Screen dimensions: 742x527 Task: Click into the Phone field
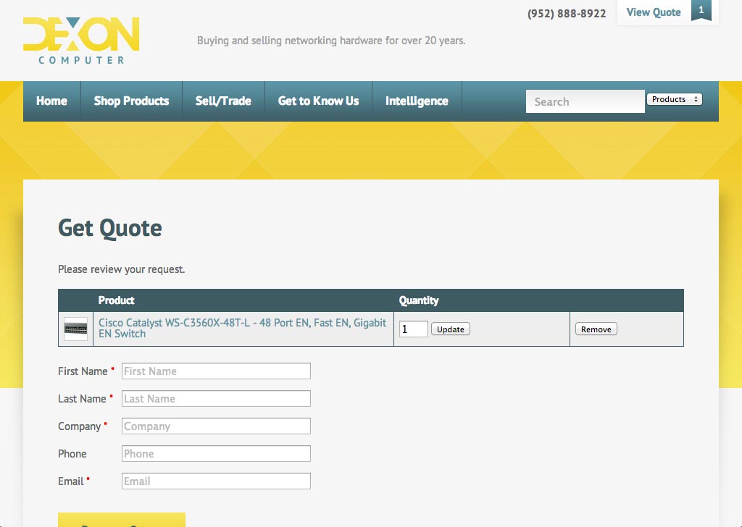click(x=216, y=453)
